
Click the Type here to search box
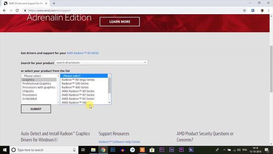click(44, 150)
